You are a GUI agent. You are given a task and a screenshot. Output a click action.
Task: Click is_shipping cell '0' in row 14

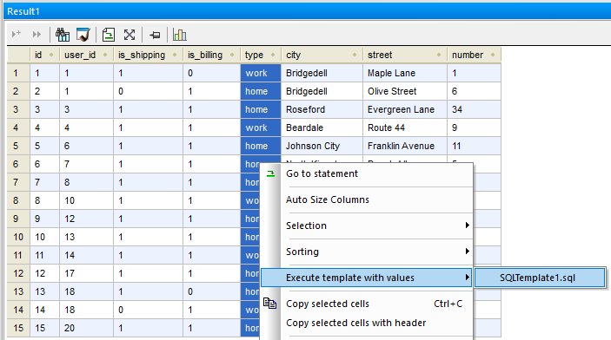pyautogui.click(x=148, y=310)
